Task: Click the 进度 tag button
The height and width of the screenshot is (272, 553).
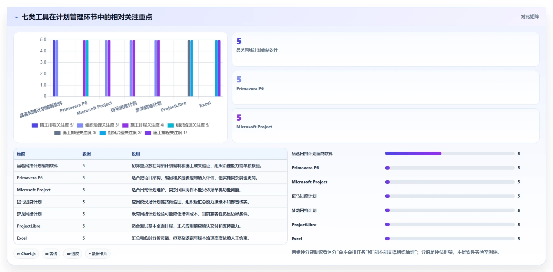Action: tap(73, 254)
